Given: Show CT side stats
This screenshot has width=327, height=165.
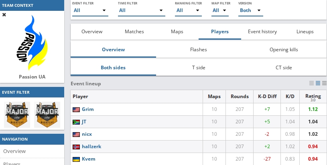Looking at the screenshot, I should click(284, 68).
